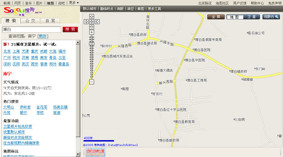Open the 北京路况 link
Viewport: 283px width, 157px height.
[205, 3]
